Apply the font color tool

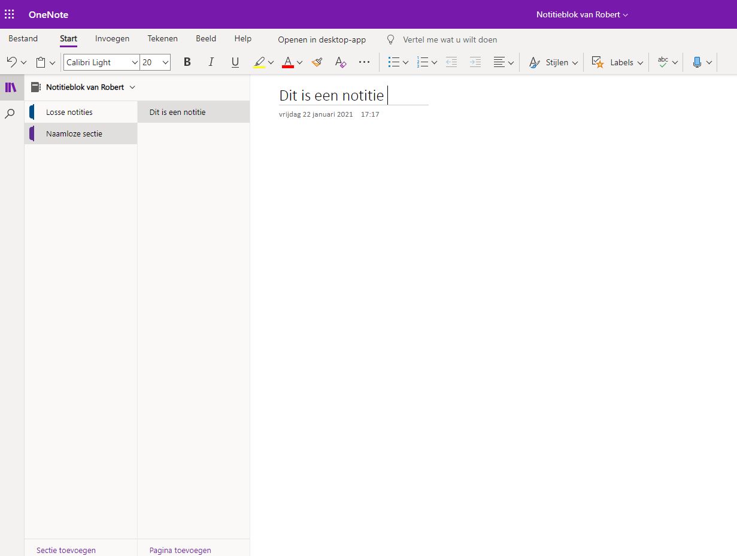(288, 62)
